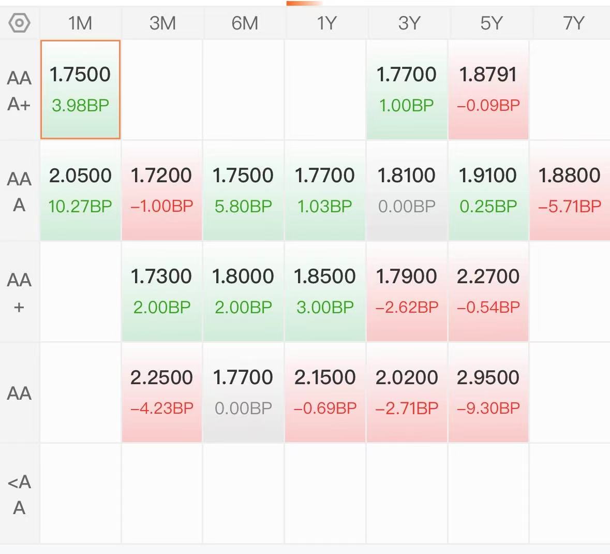This screenshot has width=610, height=554.
Task: Select the 3M column header
Action: [x=162, y=23]
